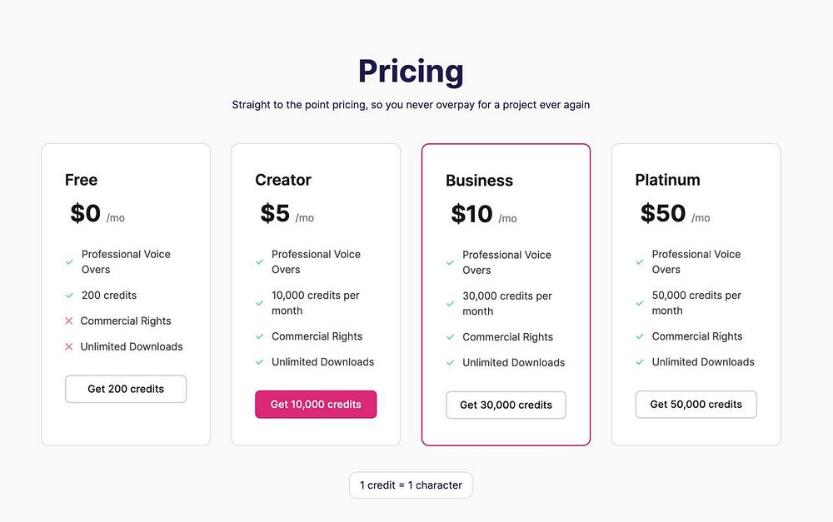Click the Get 200 credits button

tap(126, 389)
